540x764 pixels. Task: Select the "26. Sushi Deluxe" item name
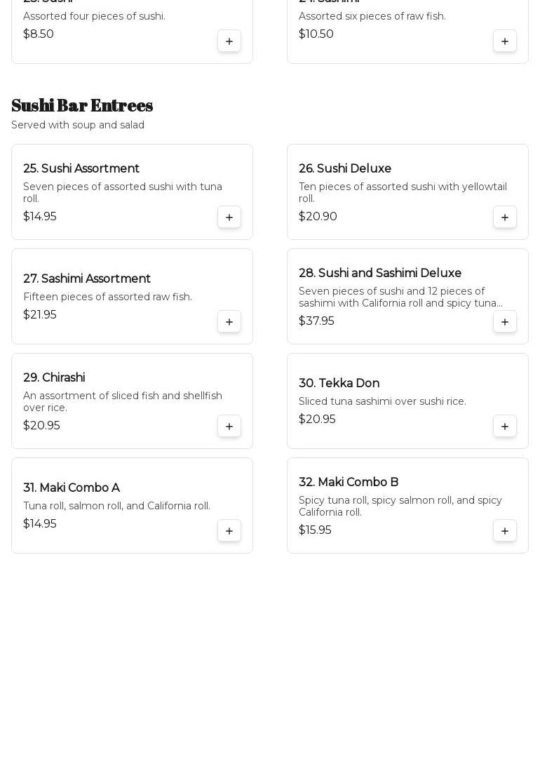click(x=345, y=169)
